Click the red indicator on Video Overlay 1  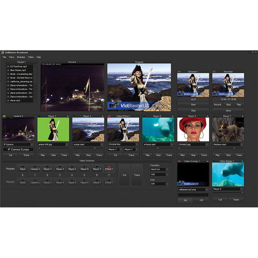pos(179,162)
